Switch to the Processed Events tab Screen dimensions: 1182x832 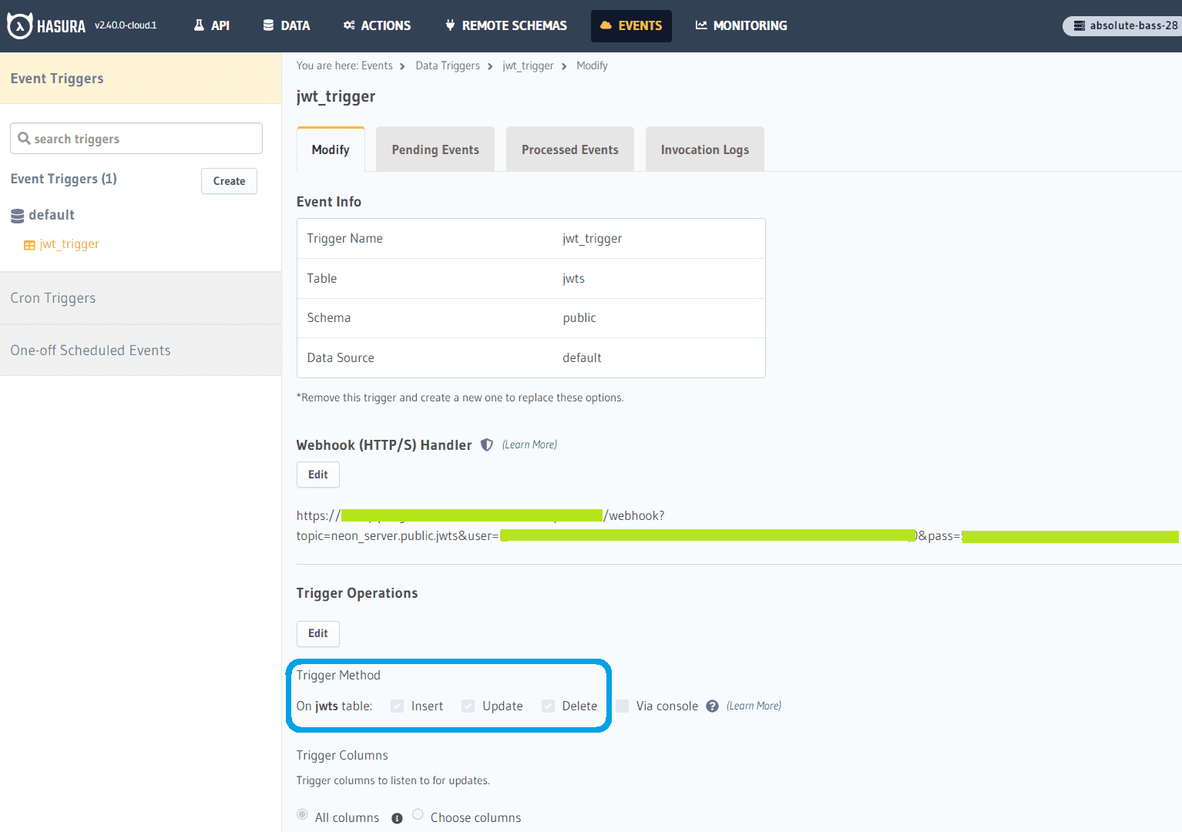tap(570, 149)
